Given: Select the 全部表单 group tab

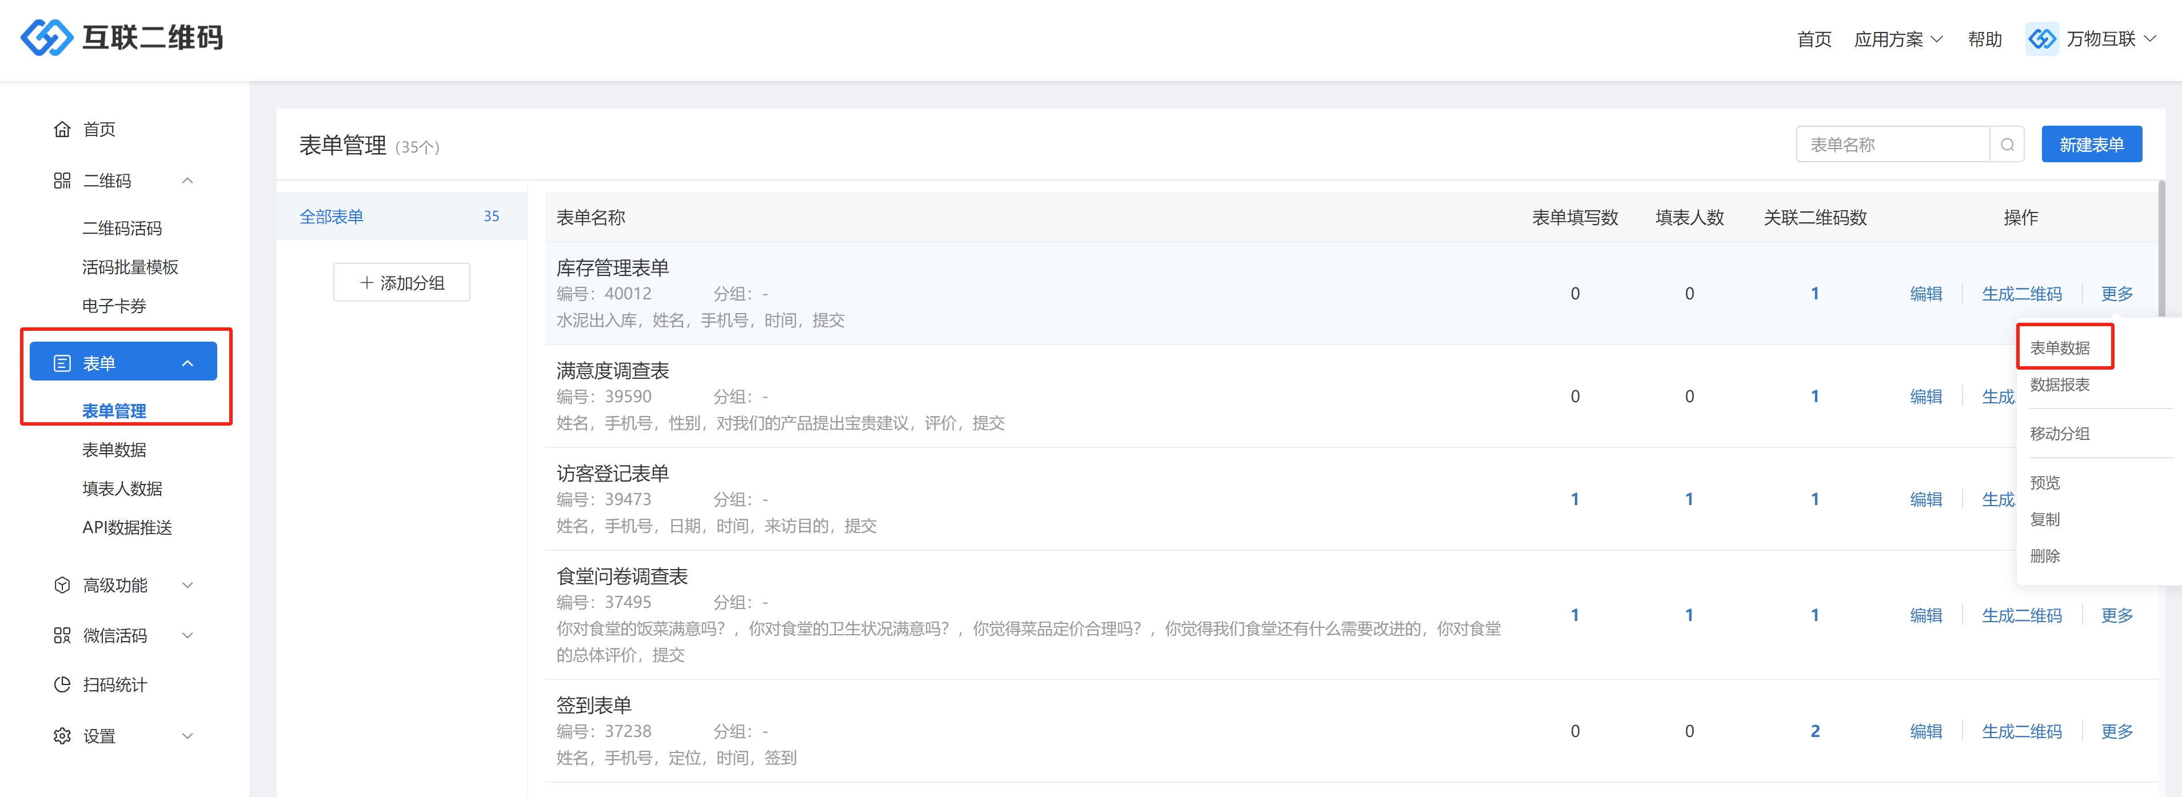Looking at the screenshot, I should coord(401,217).
